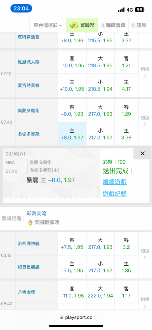Click the 遊戲紀錄 link

coord(114,194)
